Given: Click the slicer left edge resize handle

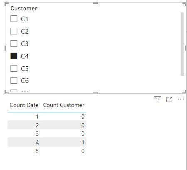Looking at the screenshot, I should (x=5, y=48).
